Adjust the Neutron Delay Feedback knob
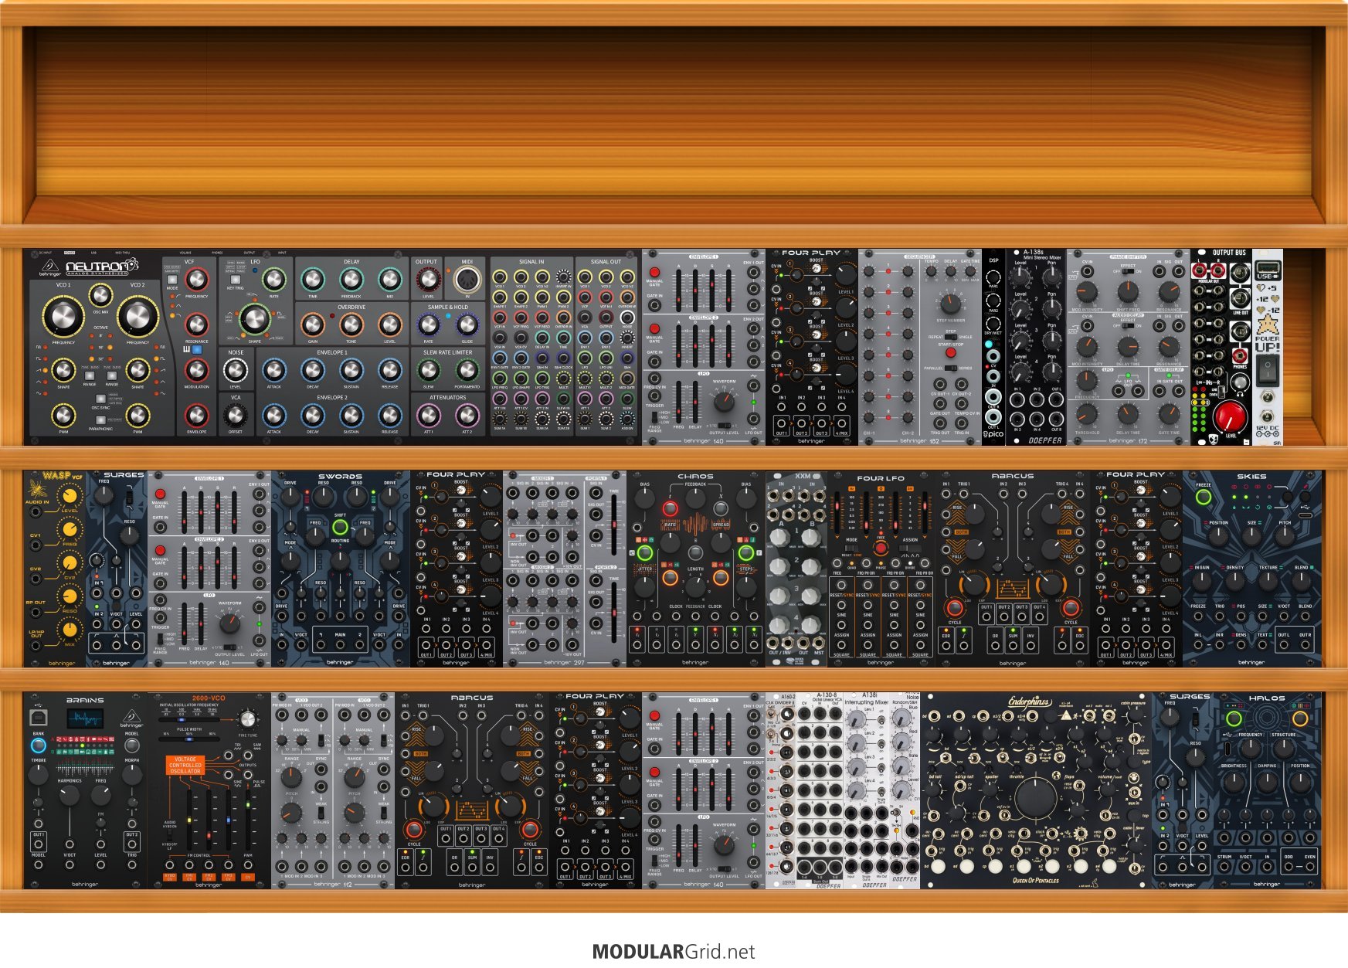Image resolution: width=1348 pixels, height=968 pixels. 351,279
